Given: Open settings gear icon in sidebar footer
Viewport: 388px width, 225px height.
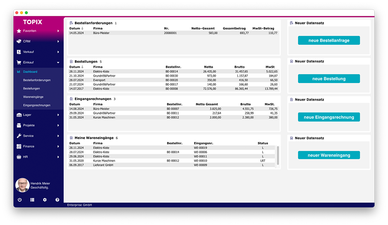Looking at the screenshot, I should (45, 200).
